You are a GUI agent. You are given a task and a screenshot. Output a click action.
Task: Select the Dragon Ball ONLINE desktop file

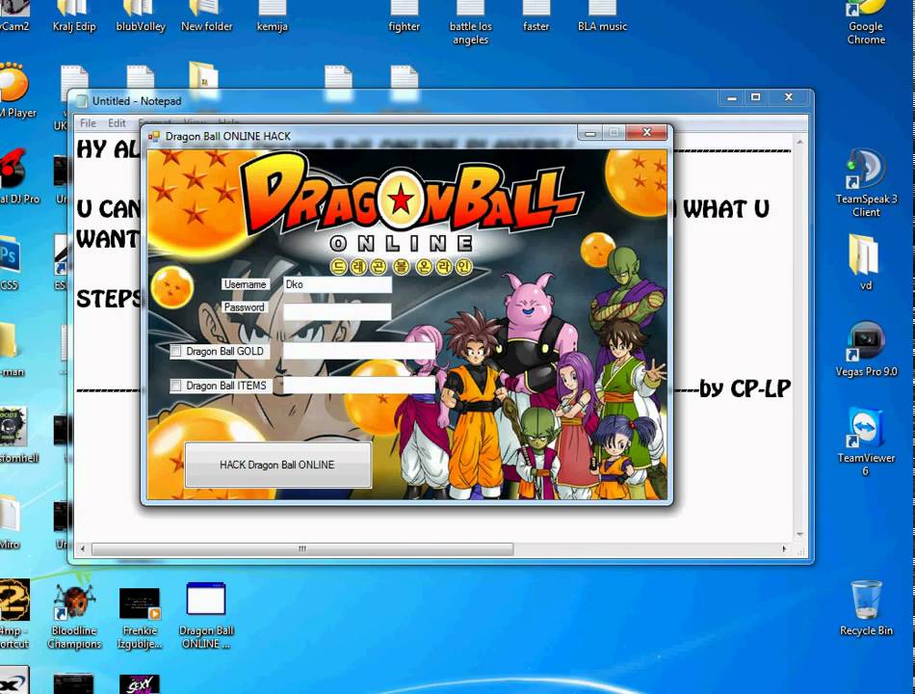tap(206, 616)
